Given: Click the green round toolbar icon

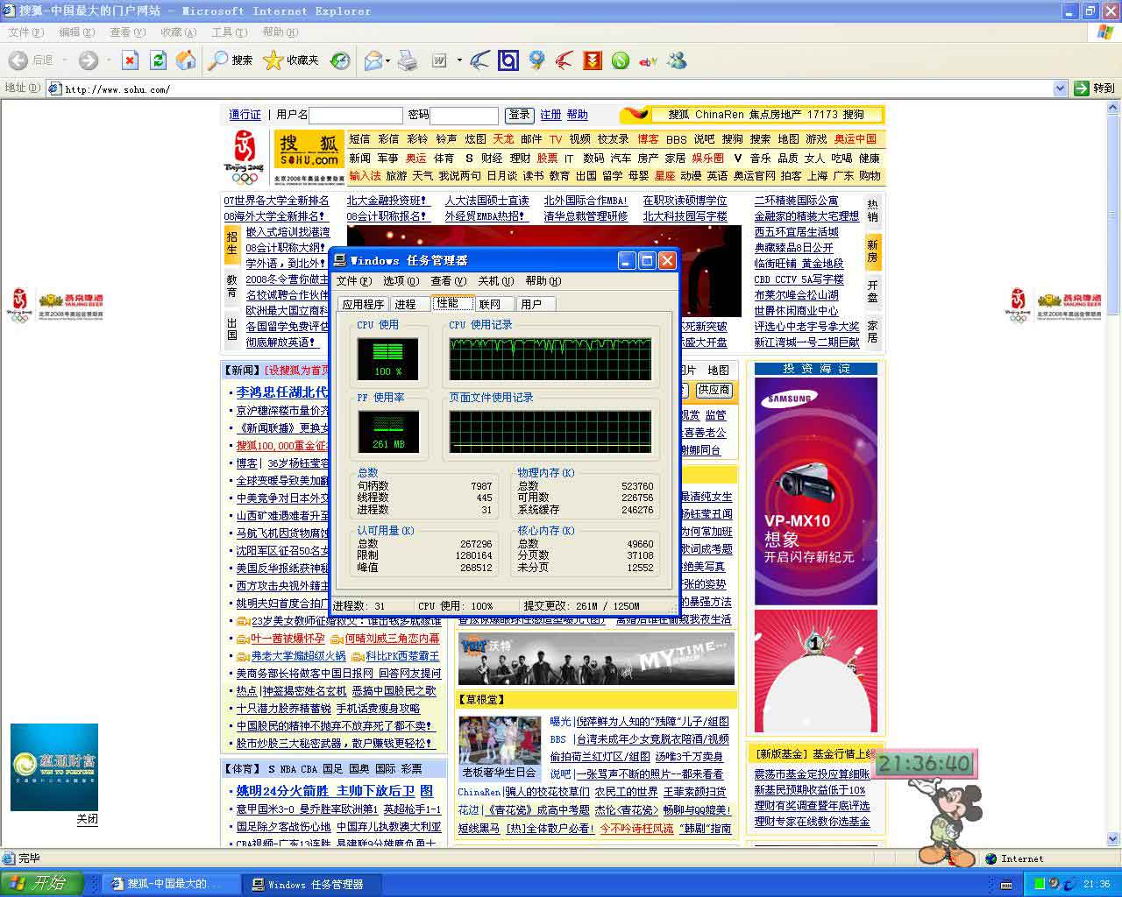Looking at the screenshot, I should [621, 60].
